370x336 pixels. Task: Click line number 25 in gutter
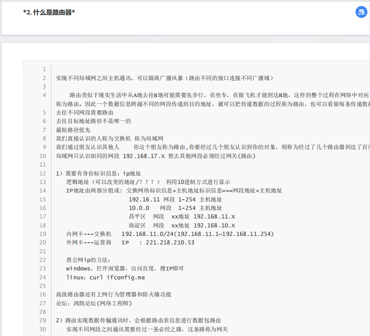(x=43, y=286)
